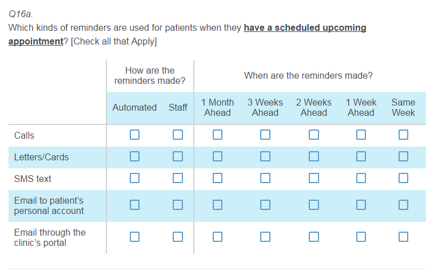The width and height of the screenshot is (438, 271).
Task: Tick 3 Weeks Ahead for clinic's portal email
Action: tap(265, 236)
